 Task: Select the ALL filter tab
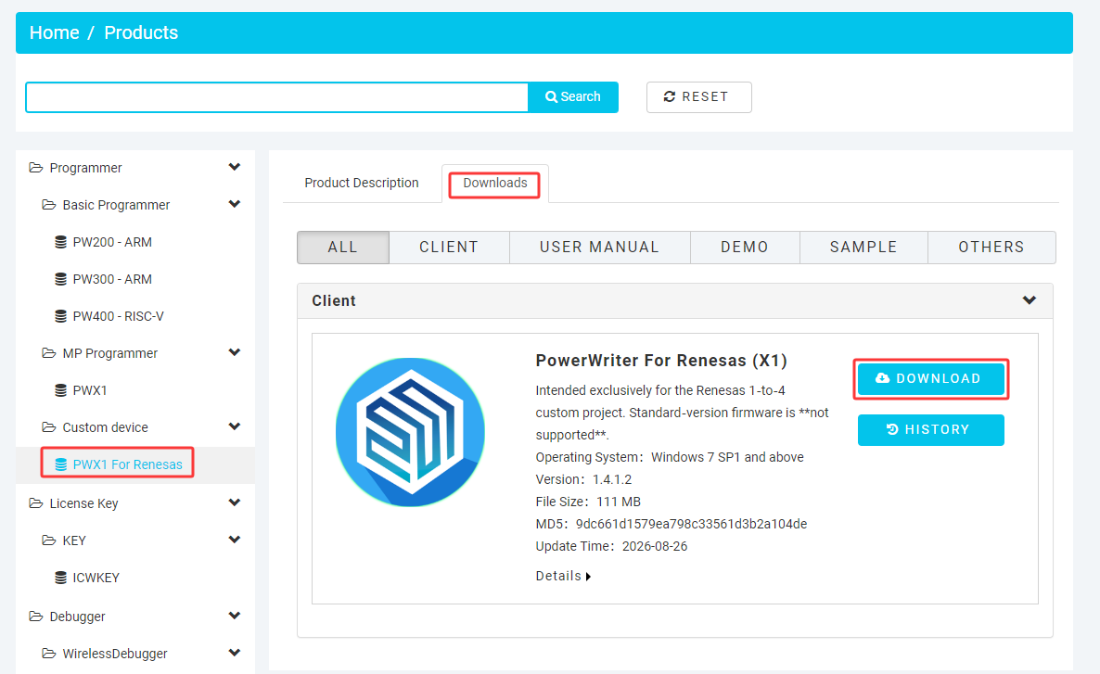pos(343,248)
